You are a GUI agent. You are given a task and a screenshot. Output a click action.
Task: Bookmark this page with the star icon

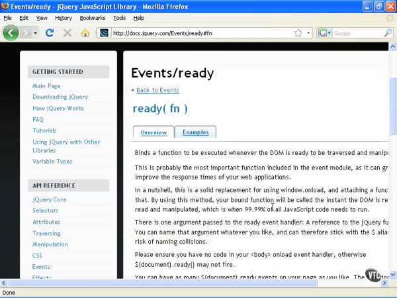tap(298, 33)
